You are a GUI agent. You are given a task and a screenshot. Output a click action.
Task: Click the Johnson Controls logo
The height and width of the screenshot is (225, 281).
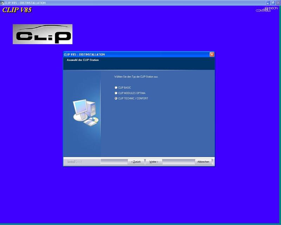click(x=264, y=9)
